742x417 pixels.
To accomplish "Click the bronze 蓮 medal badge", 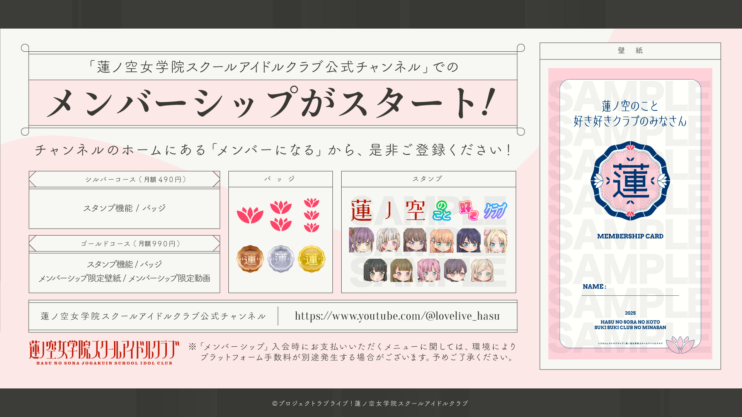I will point(250,259).
